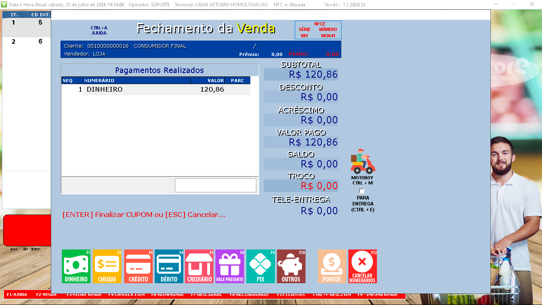Pick the Crédito card payment icon
542x305 pixels.
pyautogui.click(x=138, y=266)
